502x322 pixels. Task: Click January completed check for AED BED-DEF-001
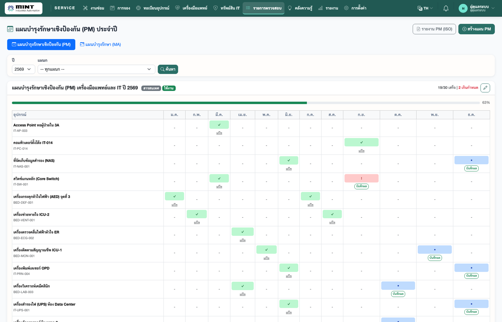coord(174,196)
